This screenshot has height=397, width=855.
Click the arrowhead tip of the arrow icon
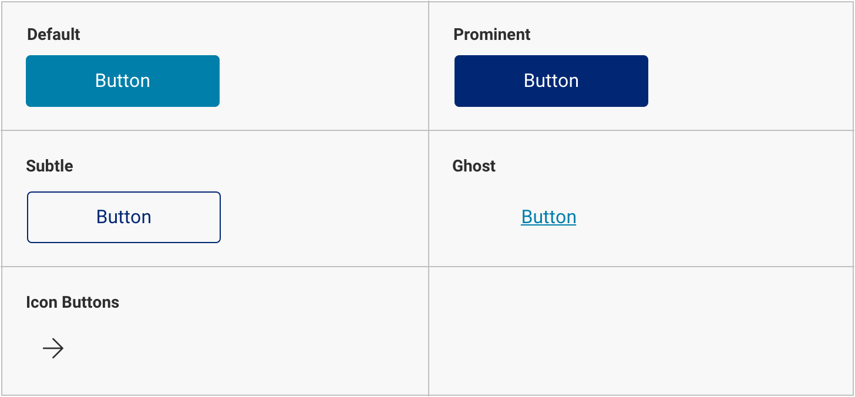point(62,349)
